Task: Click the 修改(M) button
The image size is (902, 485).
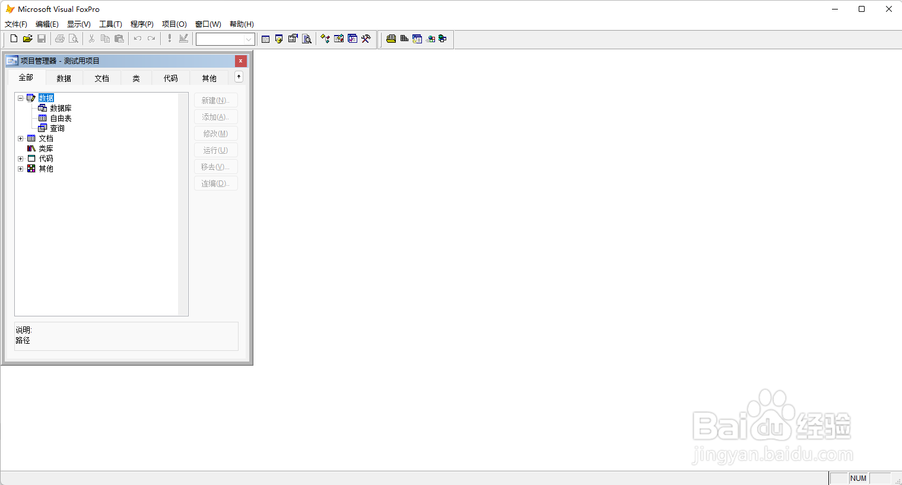Action: pyautogui.click(x=216, y=134)
